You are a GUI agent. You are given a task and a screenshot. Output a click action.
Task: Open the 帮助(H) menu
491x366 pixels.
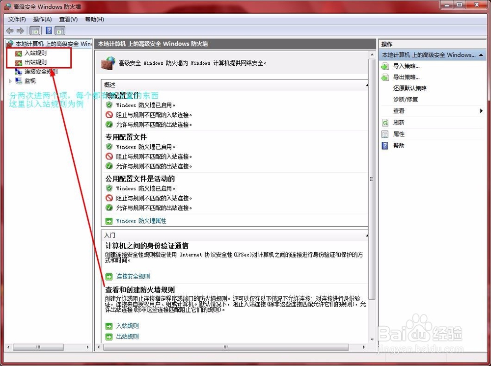(x=94, y=20)
